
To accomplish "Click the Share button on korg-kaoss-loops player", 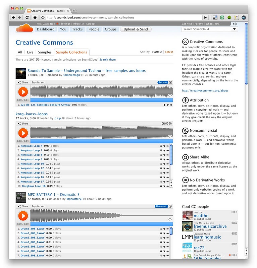I will 23,123.
